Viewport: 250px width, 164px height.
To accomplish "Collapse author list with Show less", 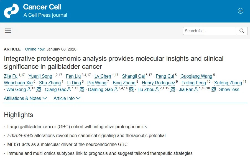I will 229,89.
